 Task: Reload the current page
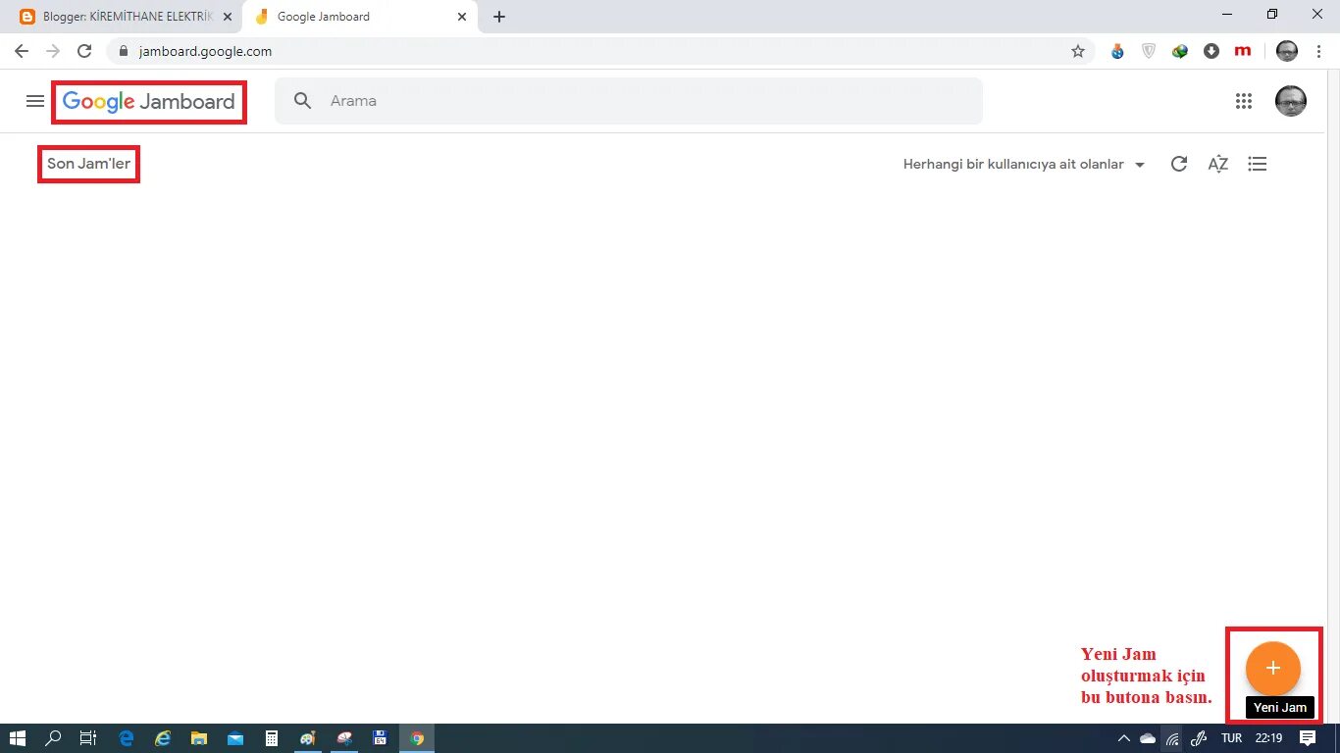(x=84, y=51)
